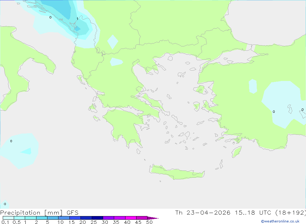The image size is (306, 224).
Task: Click the island of Rhodes on the map
Action: 236,152
